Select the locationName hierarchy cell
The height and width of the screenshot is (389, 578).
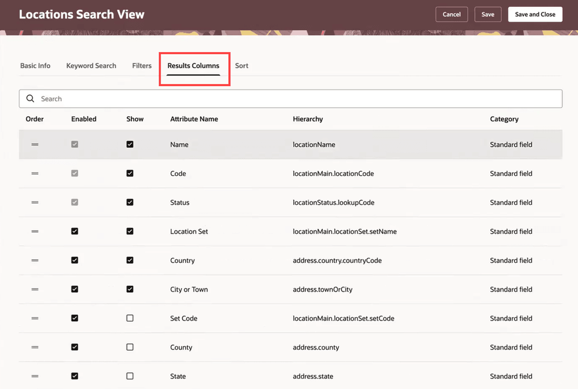tap(314, 145)
